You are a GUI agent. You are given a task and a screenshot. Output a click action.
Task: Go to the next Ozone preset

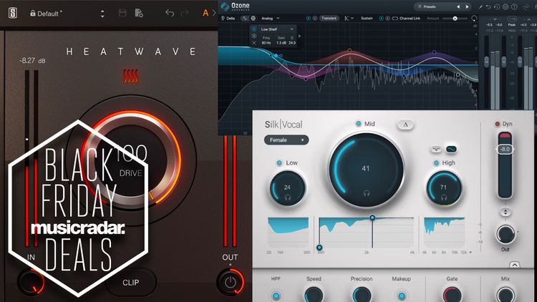point(467,6)
